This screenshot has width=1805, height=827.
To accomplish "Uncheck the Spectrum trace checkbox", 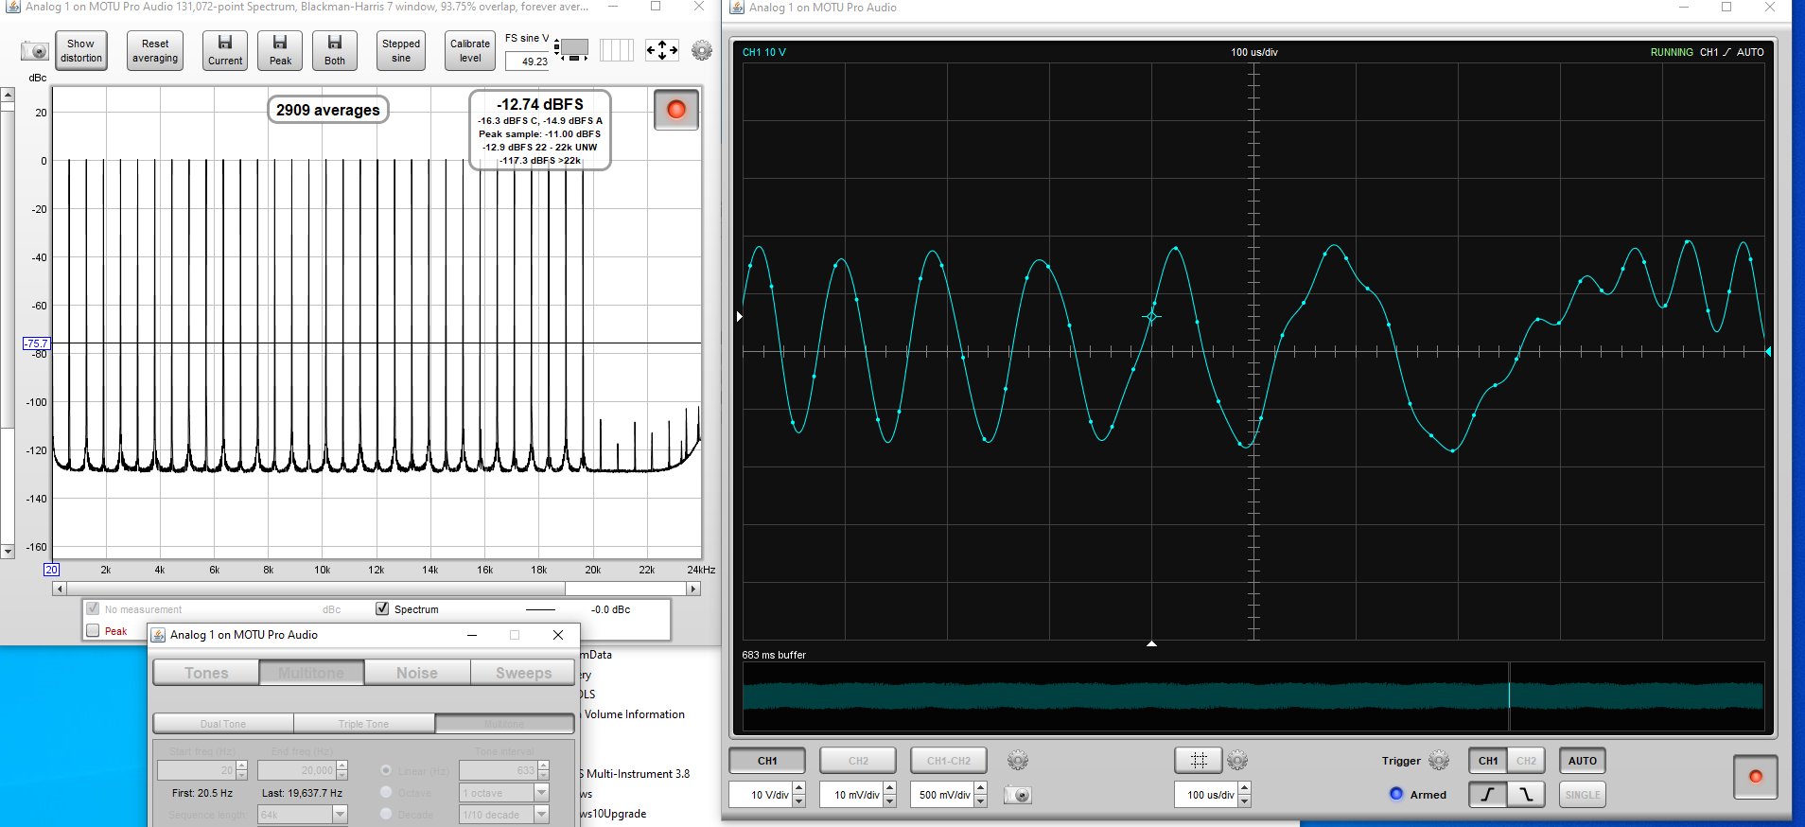I will click(382, 608).
